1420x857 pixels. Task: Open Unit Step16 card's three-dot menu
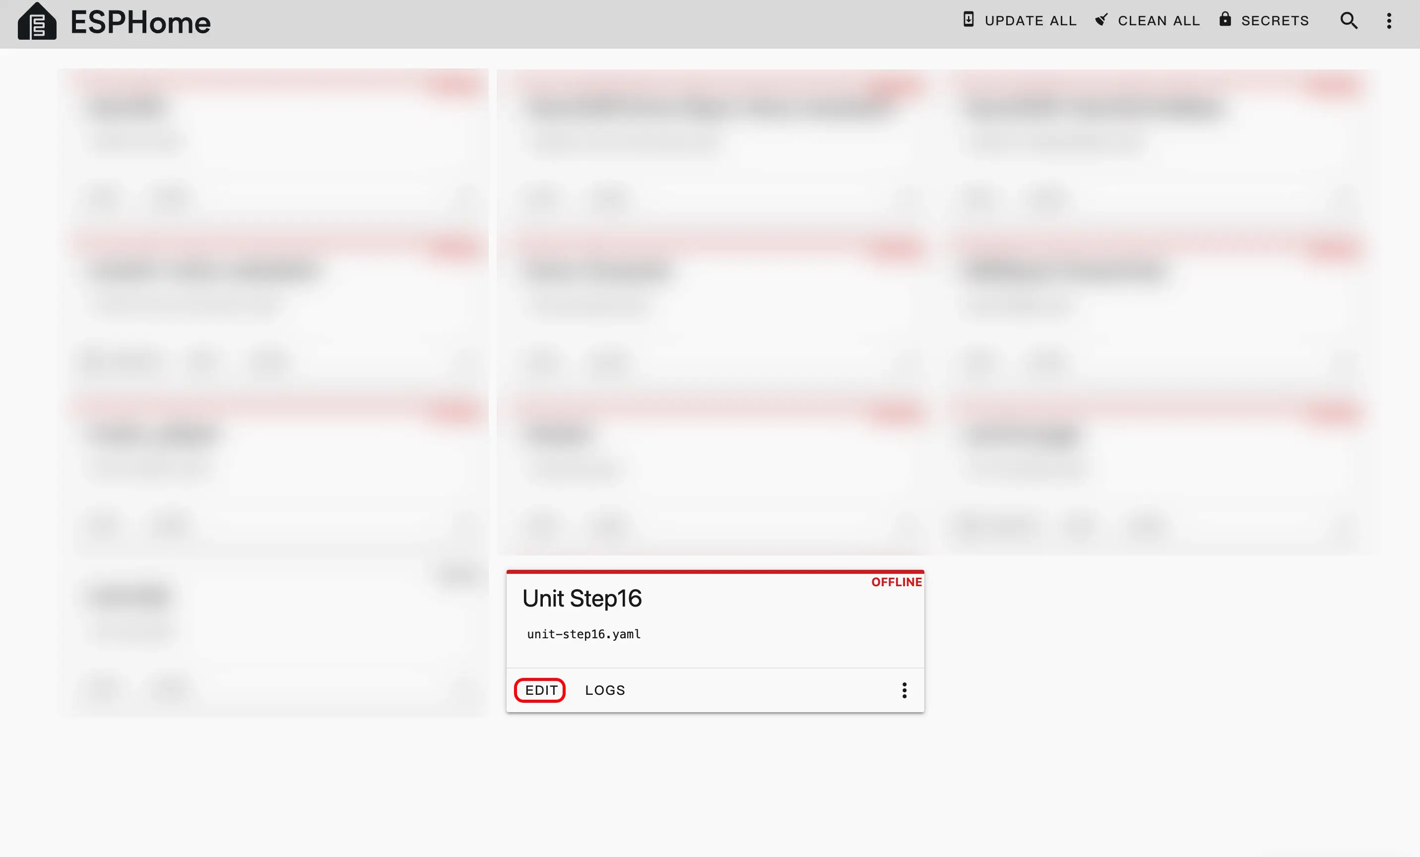click(x=904, y=690)
